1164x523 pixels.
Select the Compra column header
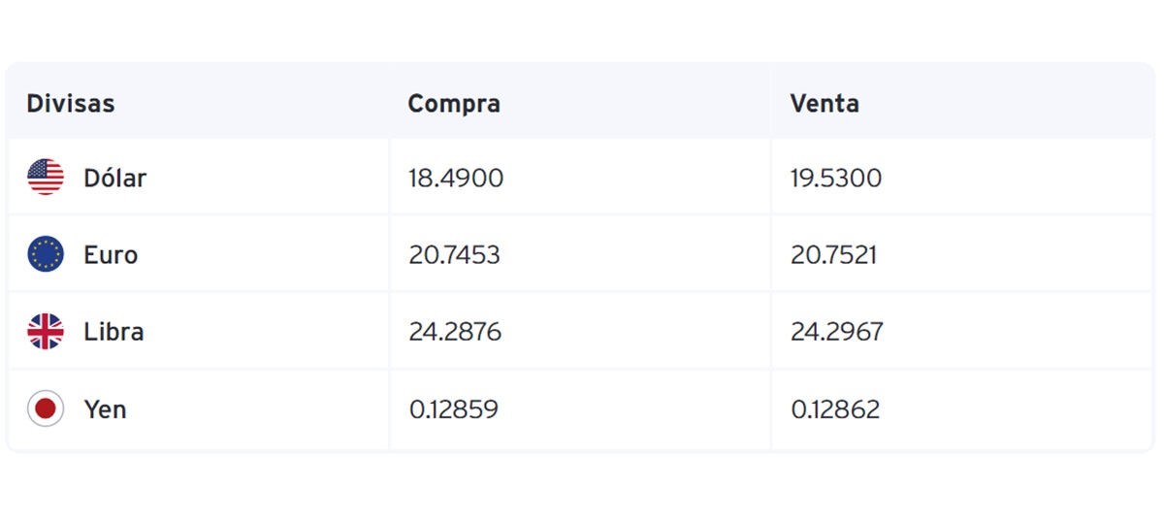tap(454, 104)
